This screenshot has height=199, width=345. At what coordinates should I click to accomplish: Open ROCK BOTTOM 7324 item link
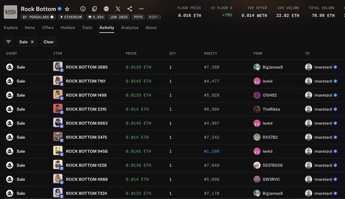click(x=86, y=193)
